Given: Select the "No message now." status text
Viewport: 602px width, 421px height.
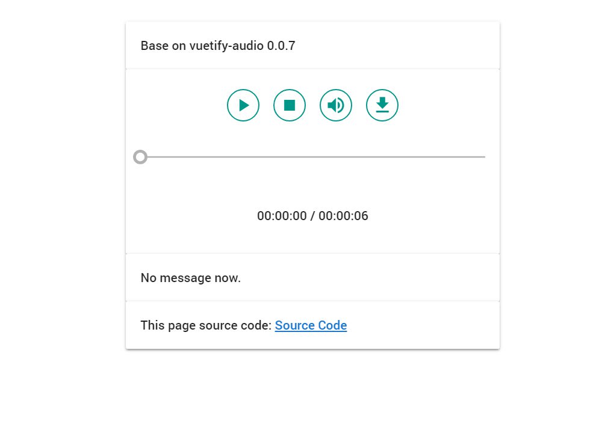Looking at the screenshot, I should point(190,278).
